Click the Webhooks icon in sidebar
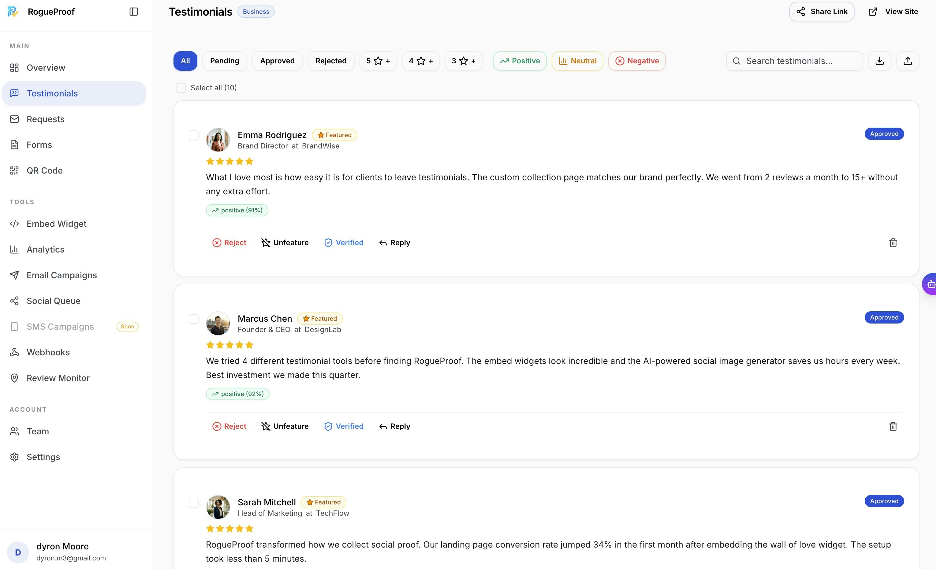The width and height of the screenshot is (936, 569). [14, 352]
